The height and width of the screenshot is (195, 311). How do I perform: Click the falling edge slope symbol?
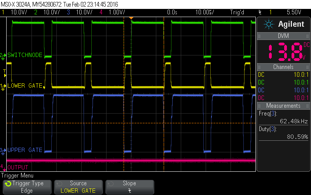pyautogui.click(x=129, y=191)
